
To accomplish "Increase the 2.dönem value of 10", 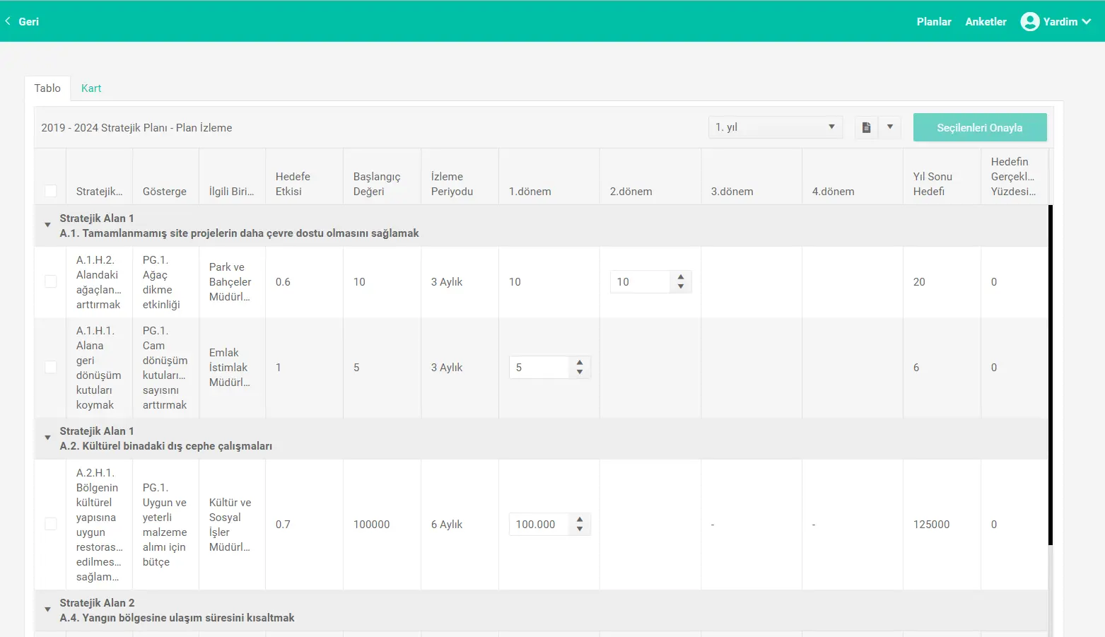I will pos(681,277).
